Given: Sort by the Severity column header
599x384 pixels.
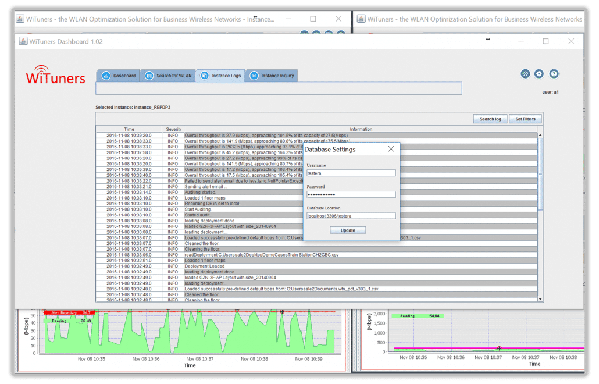Looking at the screenshot, I should pyautogui.click(x=173, y=129).
